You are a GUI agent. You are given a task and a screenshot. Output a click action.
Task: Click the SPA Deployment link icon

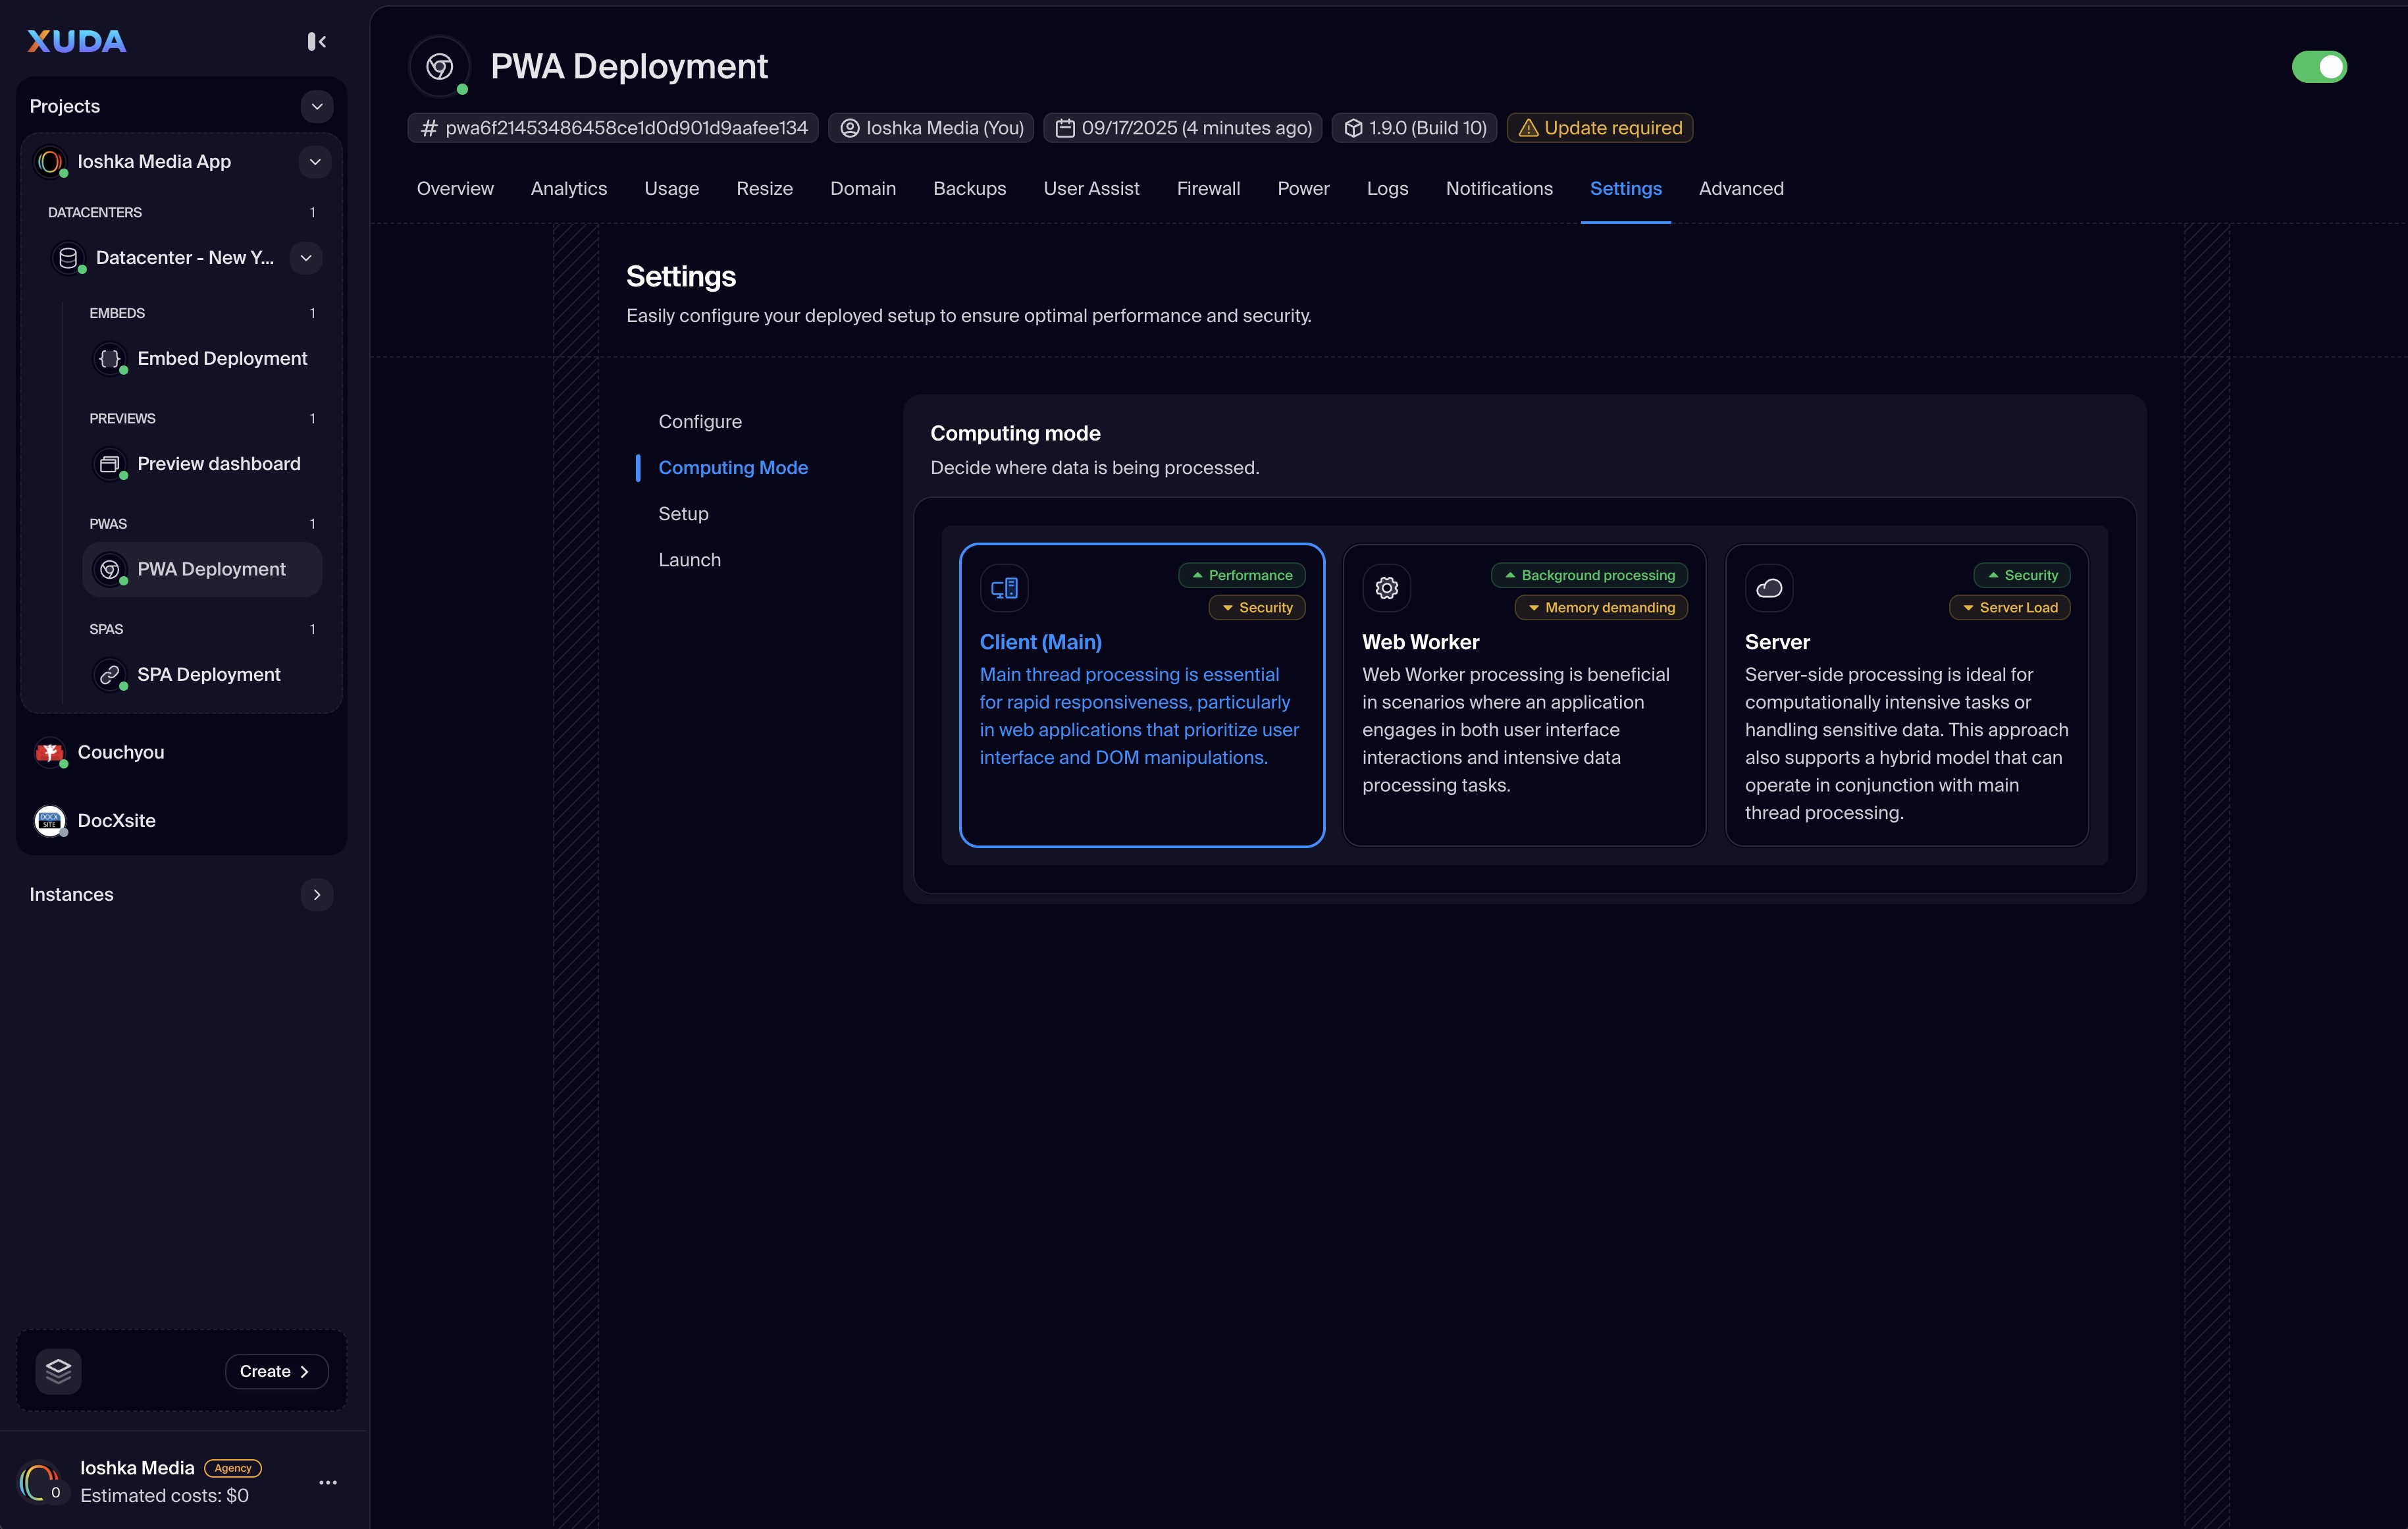tap(109, 675)
